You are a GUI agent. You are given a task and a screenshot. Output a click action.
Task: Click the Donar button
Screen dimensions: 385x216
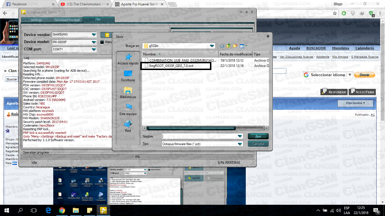coord(364,75)
